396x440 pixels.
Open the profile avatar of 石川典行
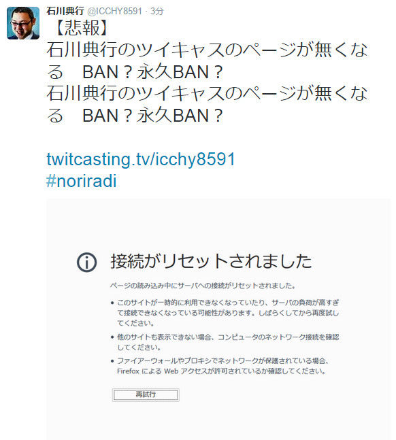click(x=23, y=23)
